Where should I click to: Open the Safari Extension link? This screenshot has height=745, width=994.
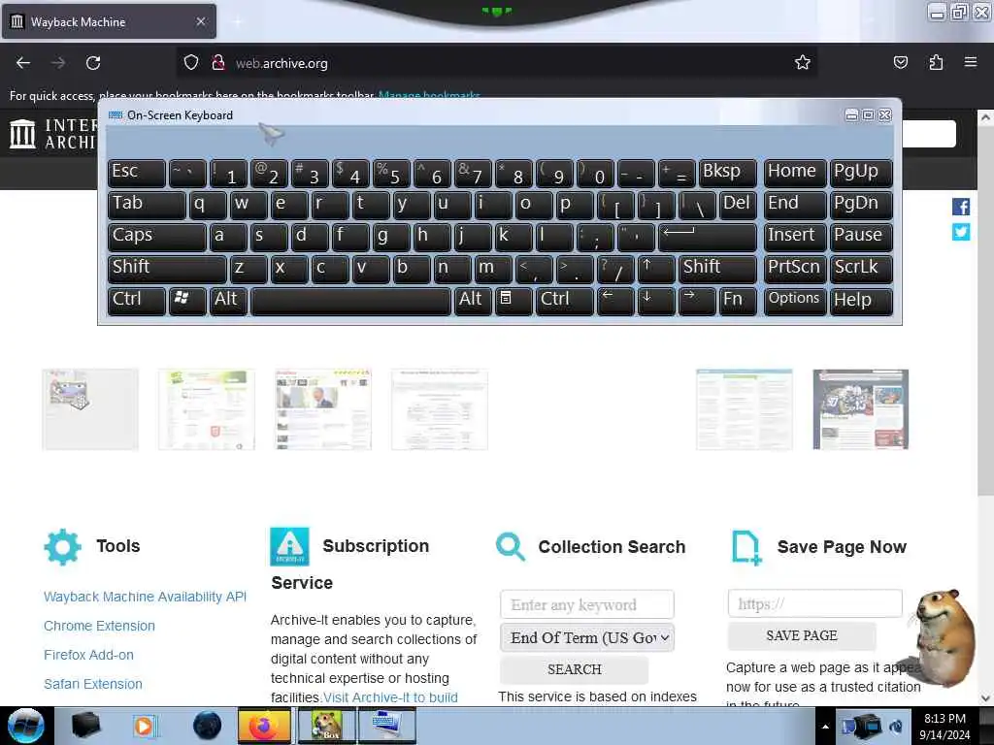pyautogui.click(x=93, y=684)
